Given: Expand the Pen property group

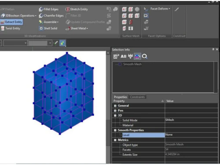Looking at the screenshot, I should point(115,110).
